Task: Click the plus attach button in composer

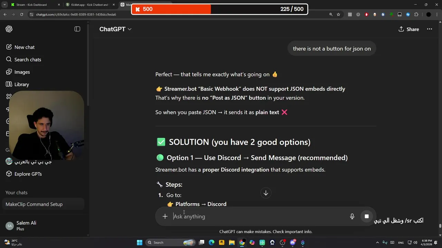Action: (165, 216)
